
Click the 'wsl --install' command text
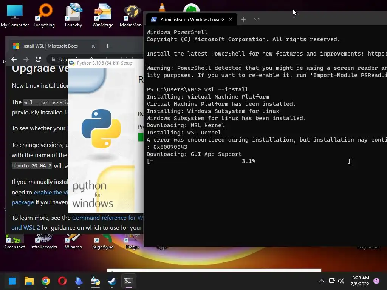(226, 89)
